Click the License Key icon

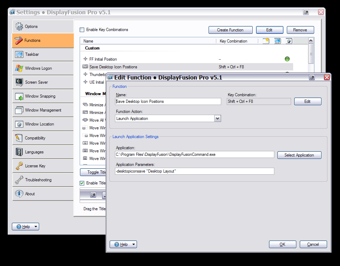coord(19,166)
